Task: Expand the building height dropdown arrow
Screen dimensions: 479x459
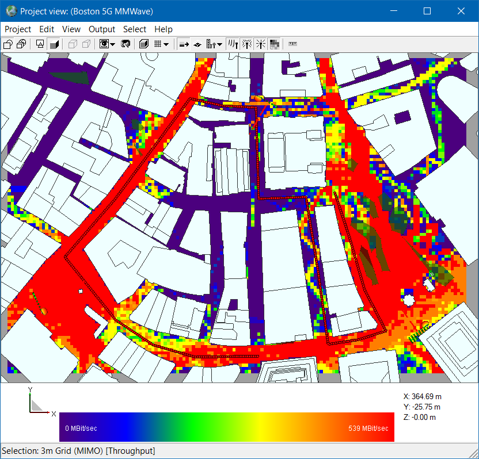Action: coord(220,44)
